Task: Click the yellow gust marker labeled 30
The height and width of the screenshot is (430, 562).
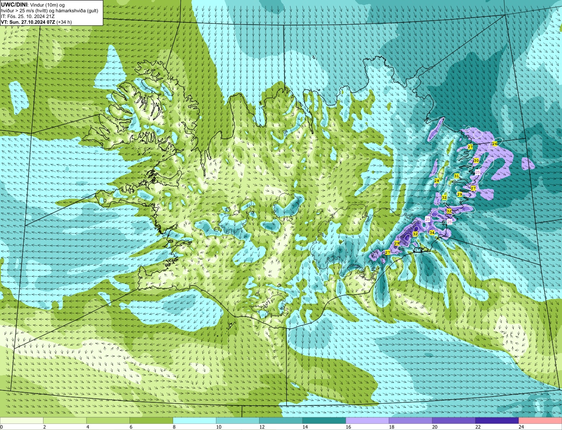Action: [476, 160]
